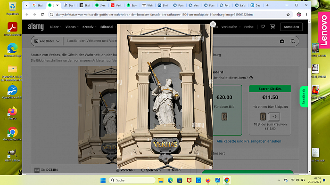
Task: Open the favorites heart icon
Action: 263,27
